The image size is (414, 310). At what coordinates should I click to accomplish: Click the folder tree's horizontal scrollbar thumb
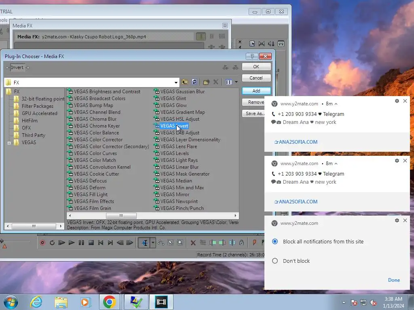pyautogui.click(x=34, y=226)
